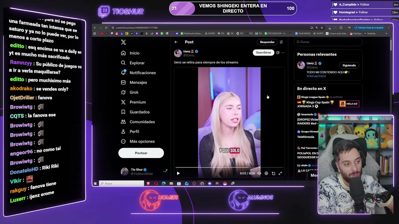Open the Pokéball app on the taskbar
The height and width of the screenshot is (224, 399).
[225, 184]
